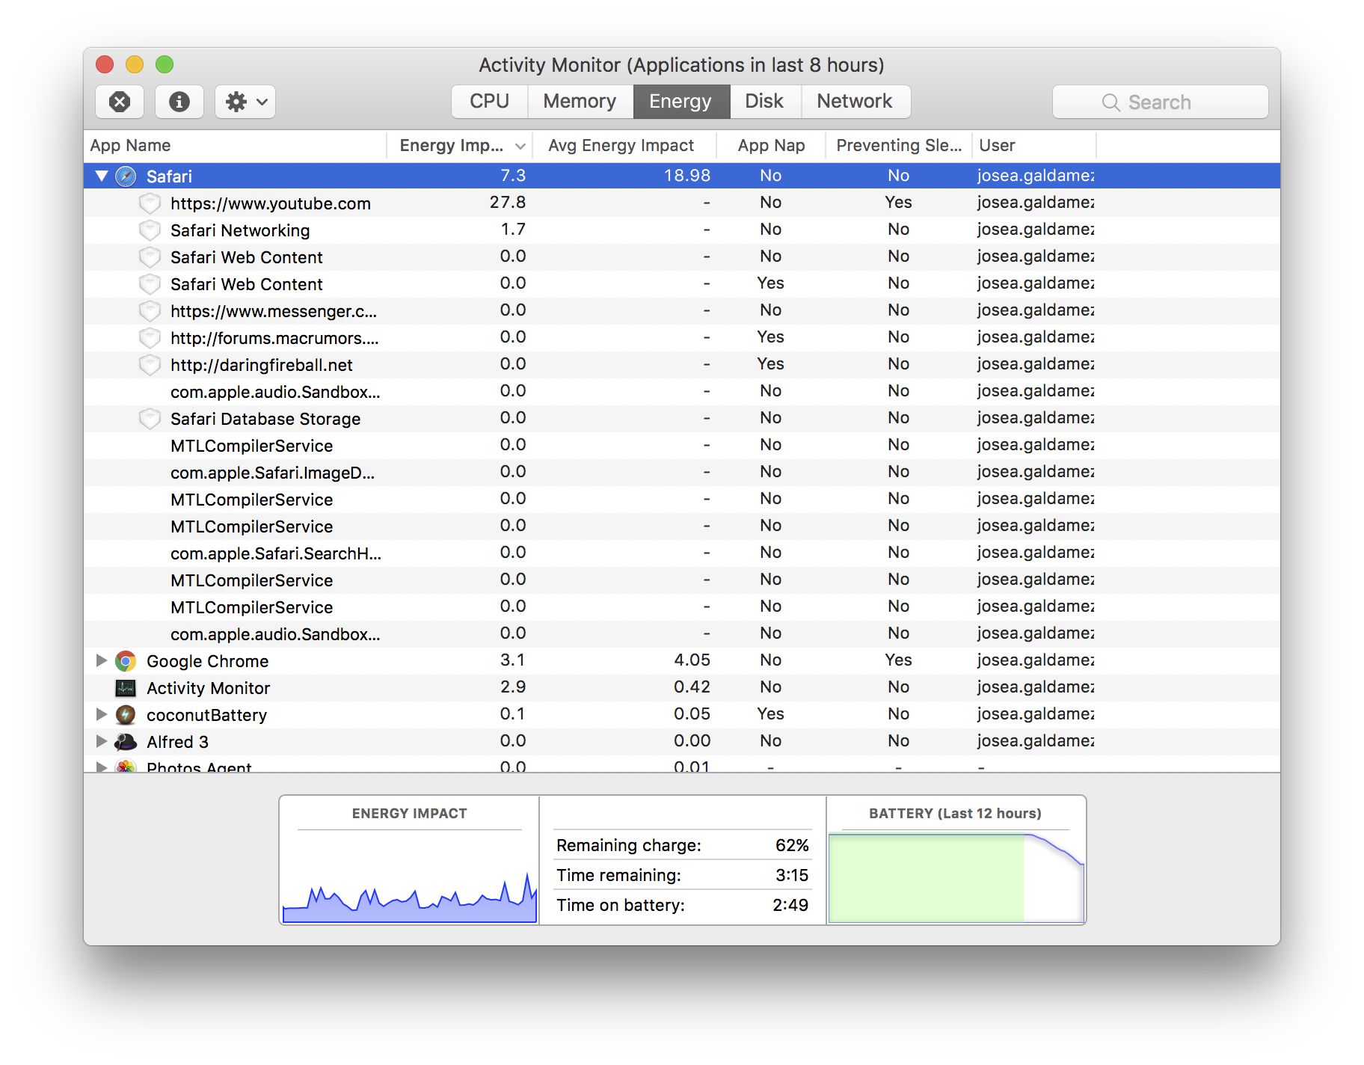Click the quit process (X) toolbar button
1364x1065 pixels.
point(120,102)
